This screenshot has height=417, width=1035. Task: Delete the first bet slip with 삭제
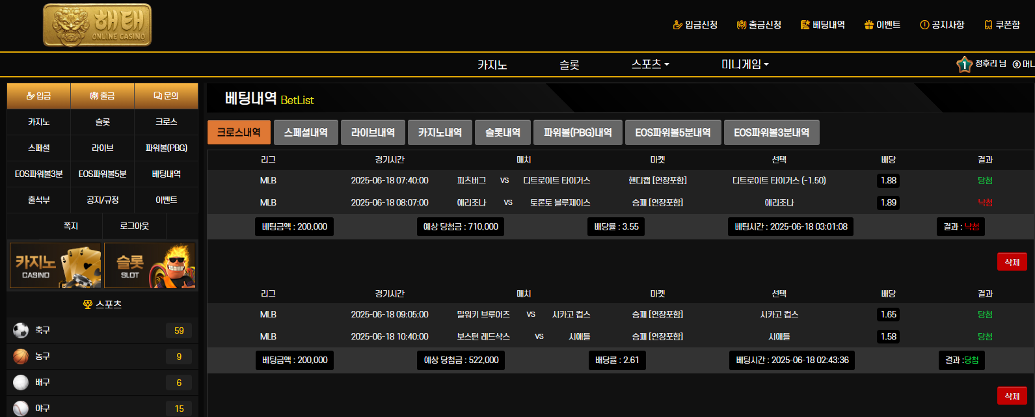point(1012,262)
